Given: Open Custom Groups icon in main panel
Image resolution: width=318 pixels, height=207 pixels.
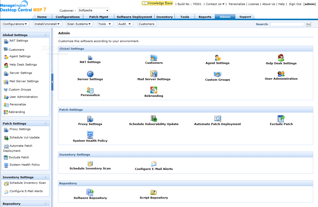Looking at the screenshot, I should 217,74.
